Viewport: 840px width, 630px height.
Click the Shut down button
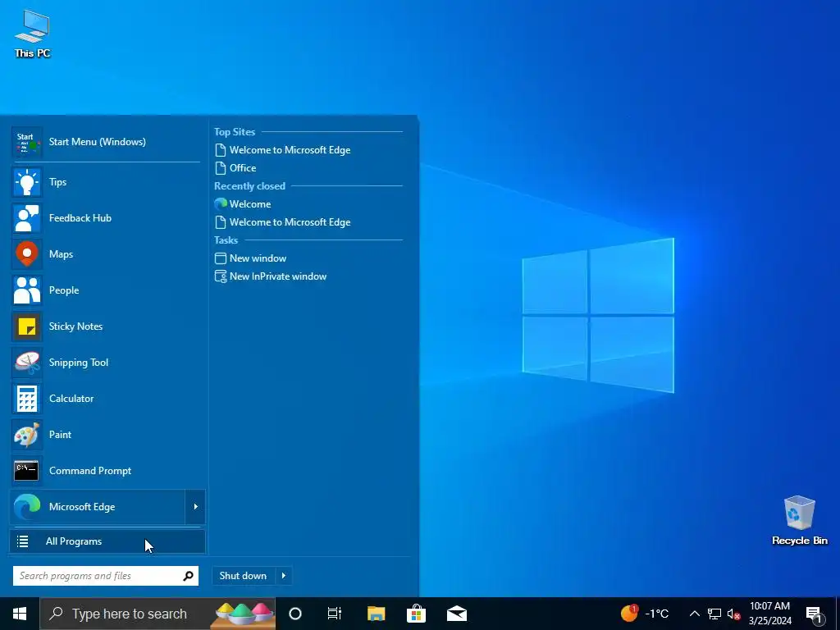(243, 576)
